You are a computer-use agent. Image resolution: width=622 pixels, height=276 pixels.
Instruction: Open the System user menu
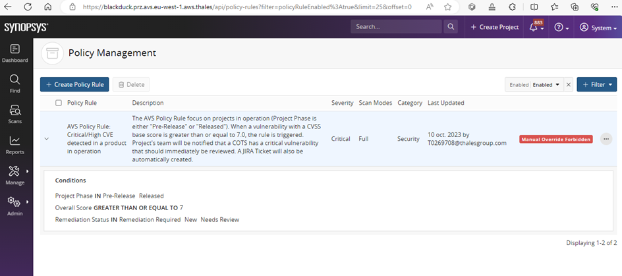pos(598,28)
